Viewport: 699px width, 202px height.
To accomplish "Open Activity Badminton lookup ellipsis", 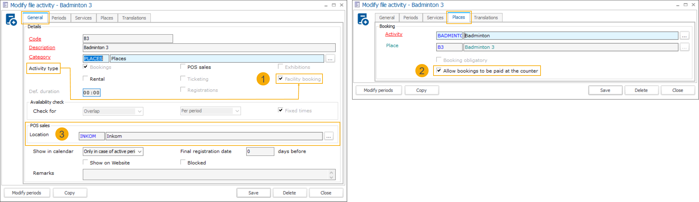I will (684, 35).
